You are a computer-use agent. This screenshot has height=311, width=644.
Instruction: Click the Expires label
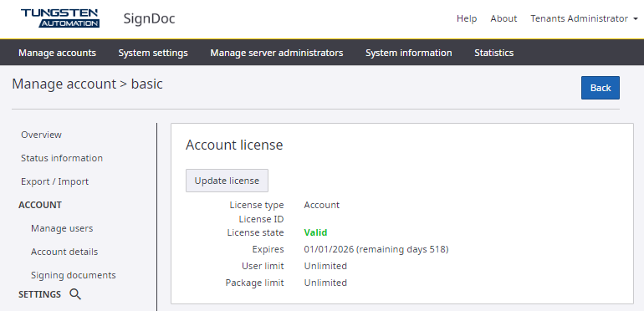coord(268,249)
